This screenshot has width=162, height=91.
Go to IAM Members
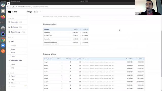pos(13,46)
